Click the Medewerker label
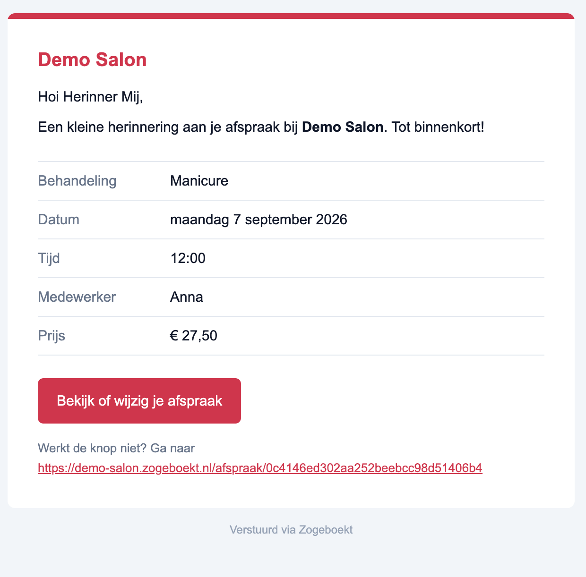Image resolution: width=586 pixels, height=577 pixels. coord(77,297)
